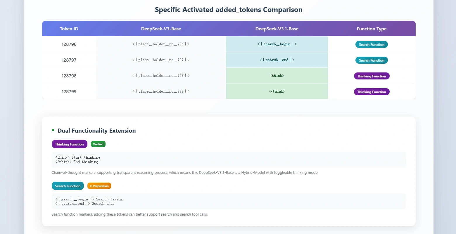Click the teal Search Function label in the lower card
The width and height of the screenshot is (456, 234).
68,186
